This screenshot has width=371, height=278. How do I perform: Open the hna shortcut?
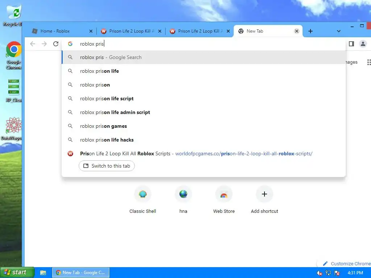pos(183,200)
